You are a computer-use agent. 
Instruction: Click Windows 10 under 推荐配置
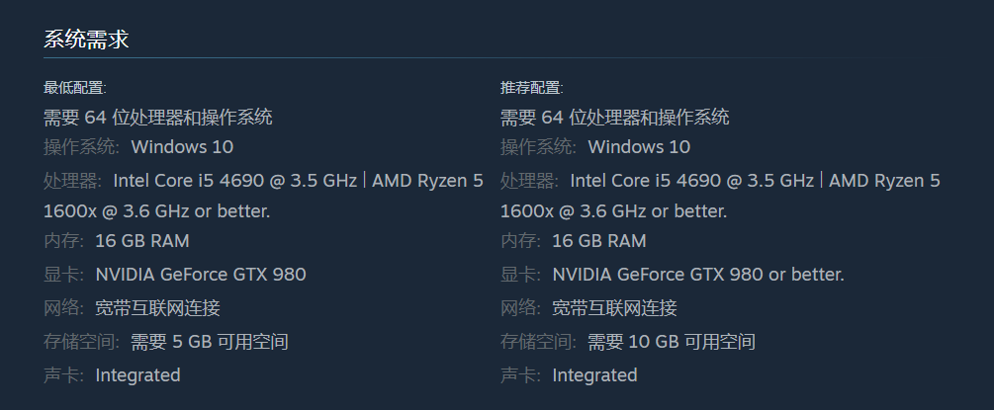click(x=639, y=147)
